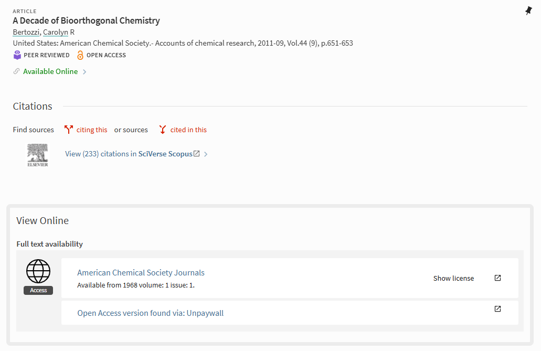541x351 pixels.
Task: Click the purple Peer Reviewed badge icon
Action: pyautogui.click(x=17, y=55)
